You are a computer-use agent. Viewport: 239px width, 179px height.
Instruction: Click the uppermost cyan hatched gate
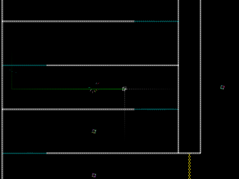click(156, 21)
